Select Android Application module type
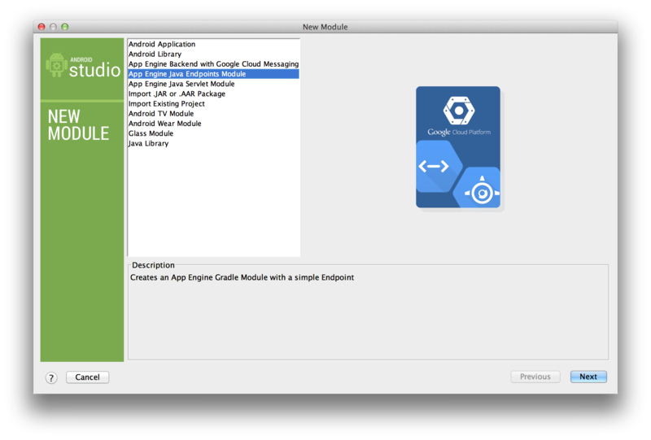 point(213,44)
